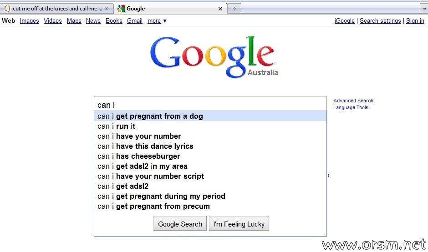Open a new tab with plus button
This screenshot has height=252, width=428.
pyautogui.click(x=234, y=9)
